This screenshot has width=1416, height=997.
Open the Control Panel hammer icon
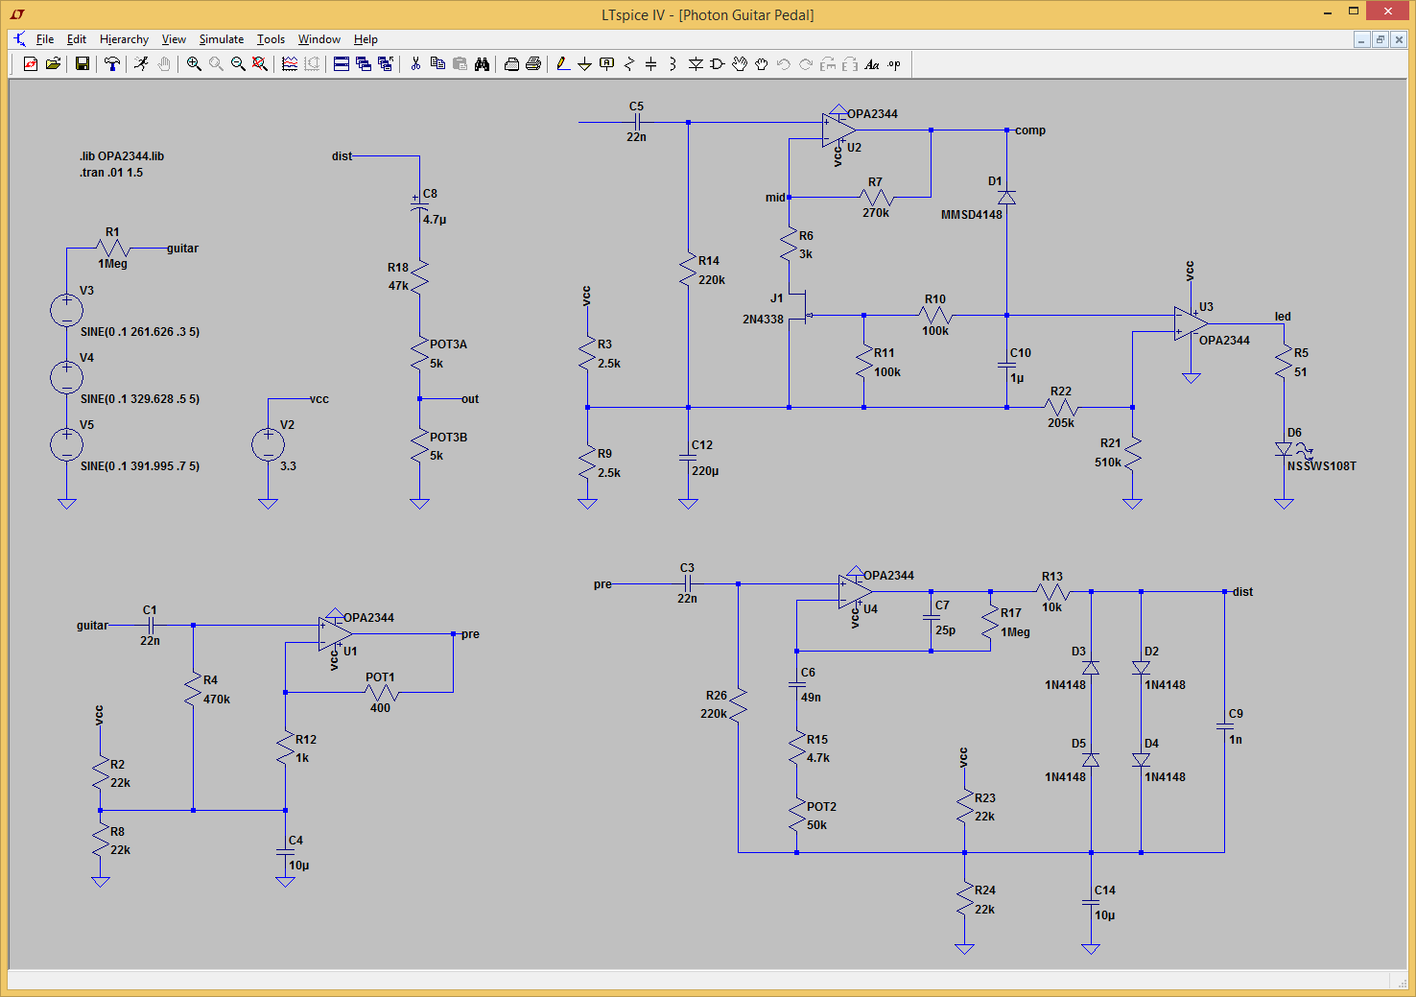(112, 64)
